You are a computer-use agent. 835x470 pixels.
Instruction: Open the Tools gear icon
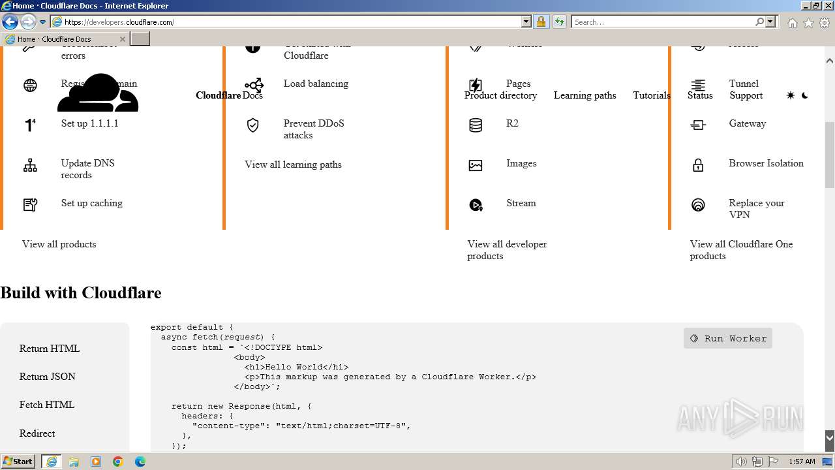click(825, 23)
